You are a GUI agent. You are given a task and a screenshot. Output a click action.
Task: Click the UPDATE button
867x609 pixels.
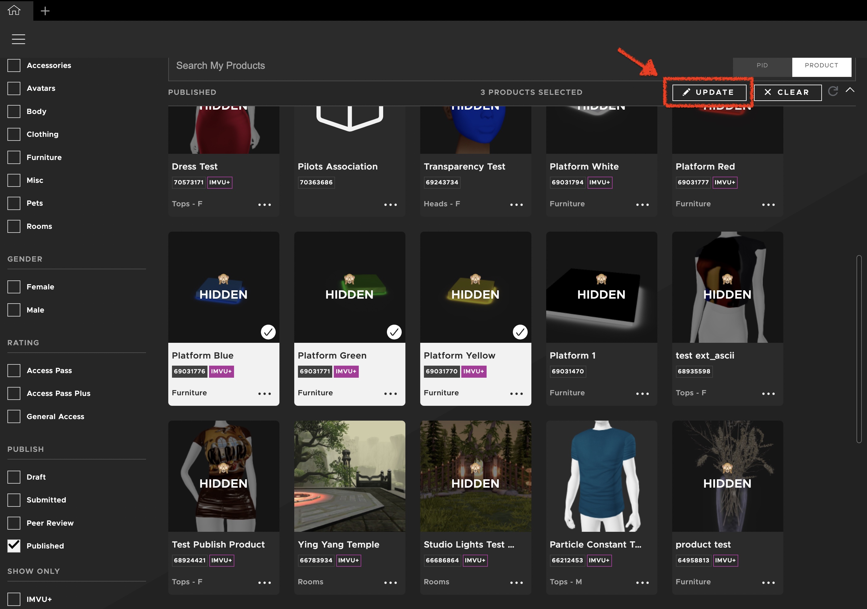(x=709, y=92)
